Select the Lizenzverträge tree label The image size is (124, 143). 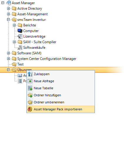tap(34, 36)
